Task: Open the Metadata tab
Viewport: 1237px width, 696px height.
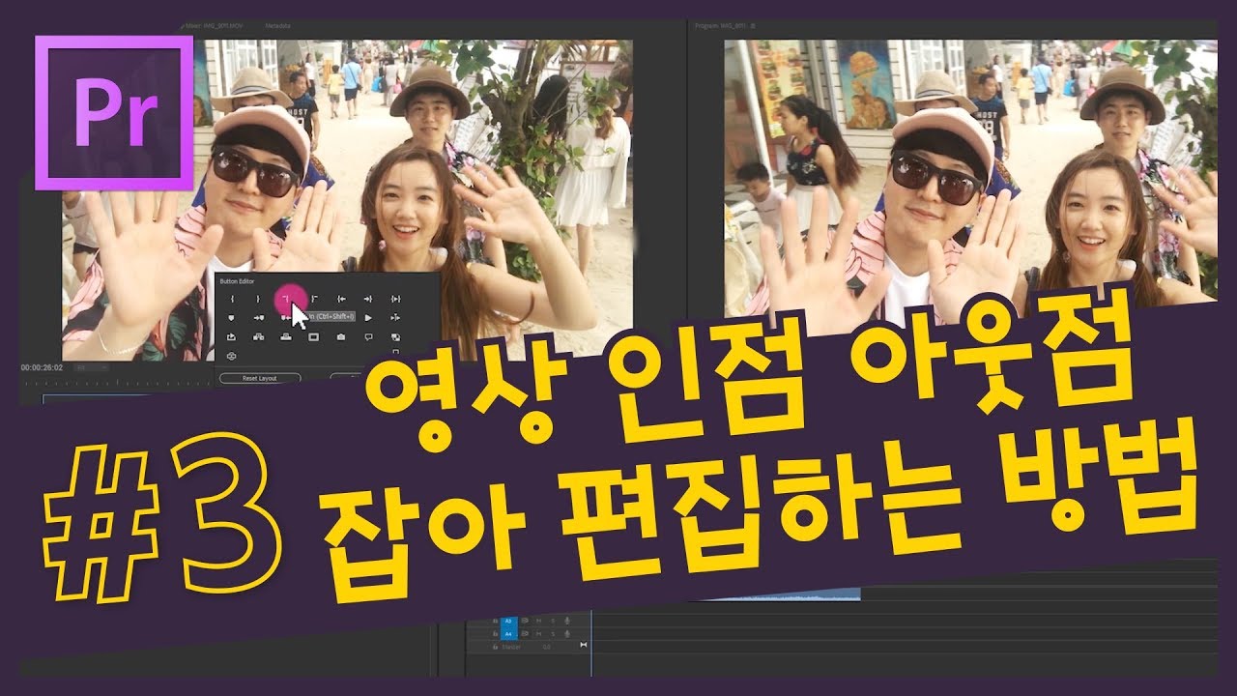Action: (x=278, y=28)
